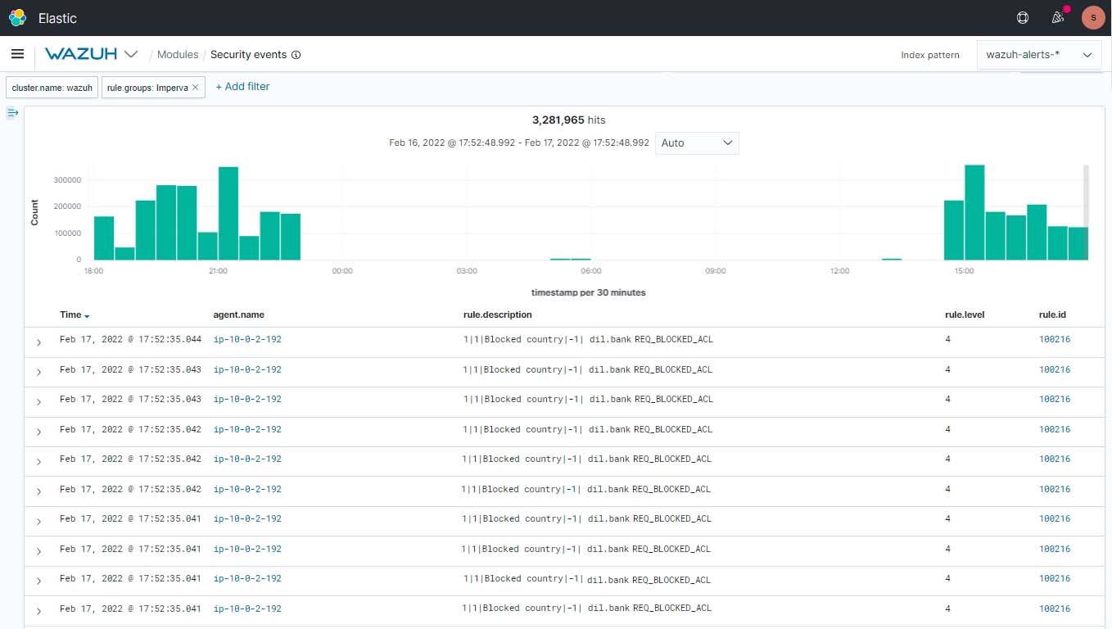Click the rule.level column header
The width and height of the screenshot is (1112, 629).
964,314
